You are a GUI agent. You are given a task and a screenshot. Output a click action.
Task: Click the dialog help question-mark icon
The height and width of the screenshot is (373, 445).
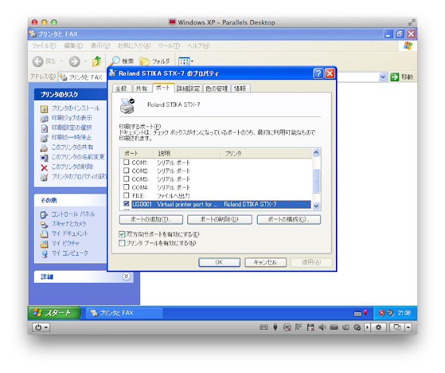318,73
